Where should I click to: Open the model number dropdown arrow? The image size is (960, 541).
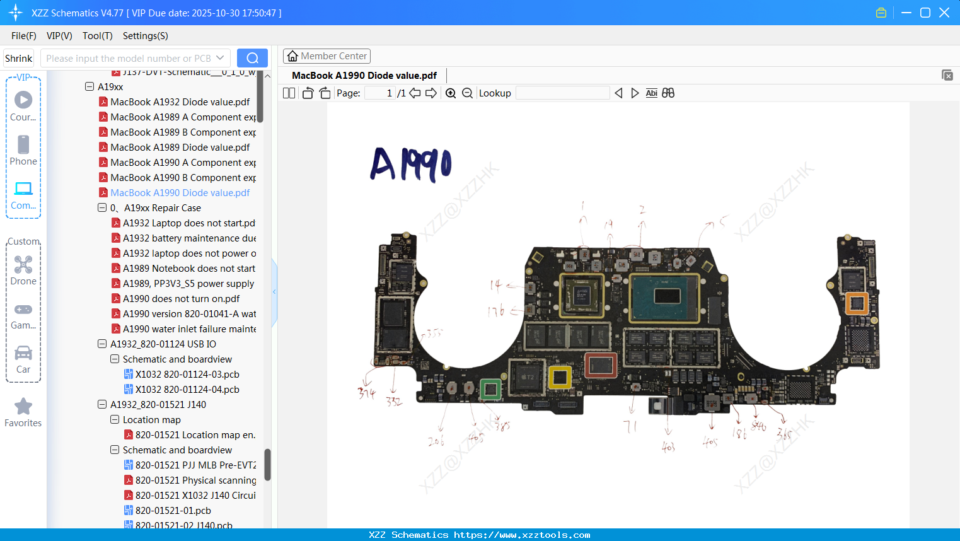pyautogui.click(x=220, y=58)
